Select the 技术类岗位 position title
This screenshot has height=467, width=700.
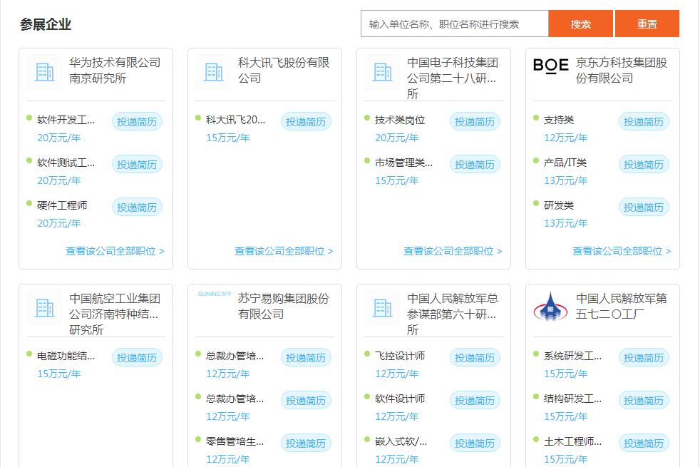[x=400, y=120]
